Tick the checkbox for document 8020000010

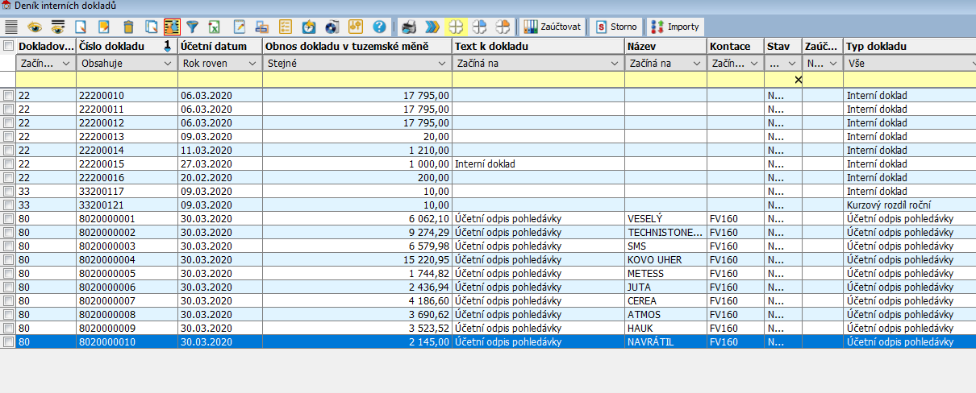pyautogui.click(x=8, y=342)
